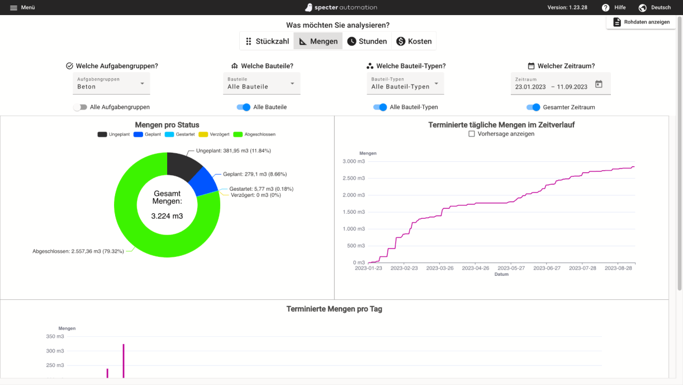Open the Bauteile dropdown
This screenshot has height=385, width=683.
[x=262, y=83]
